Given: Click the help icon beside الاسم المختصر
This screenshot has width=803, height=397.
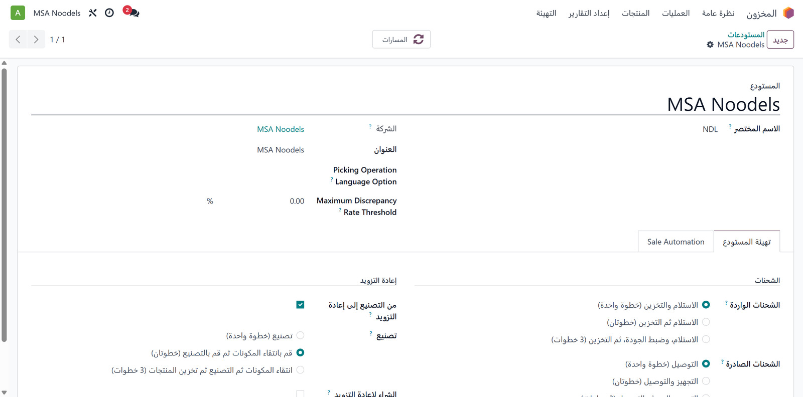Looking at the screenshot, I should (730, 127).
